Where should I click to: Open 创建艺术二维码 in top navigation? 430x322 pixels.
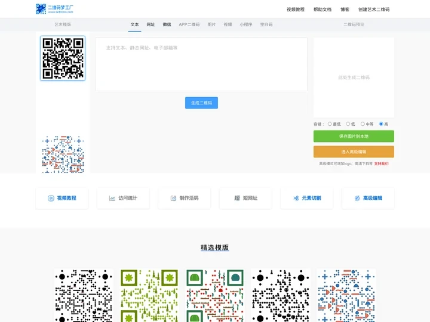click(x=374, y=10)
